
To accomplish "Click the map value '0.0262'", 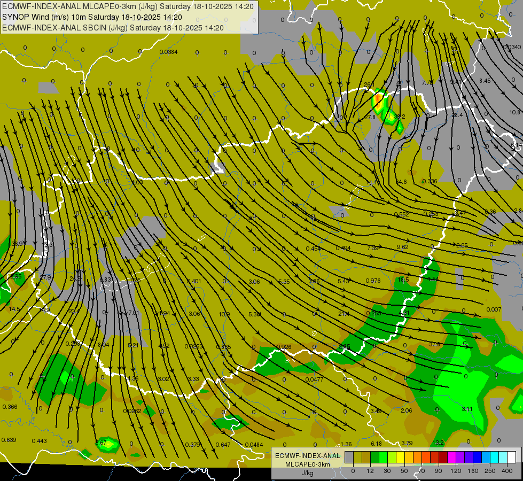I will coord(132,411).
